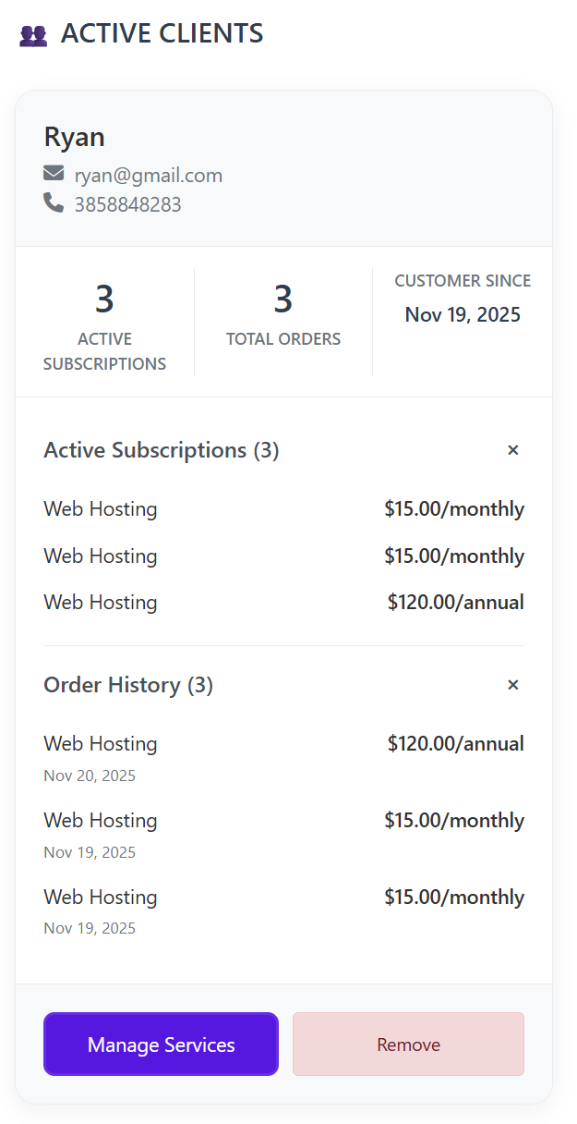Viewport: 577px width, 1124px height.
Task: Open the Web Hosting order dated Nov 20, 2025
Action: pos(101,744)
